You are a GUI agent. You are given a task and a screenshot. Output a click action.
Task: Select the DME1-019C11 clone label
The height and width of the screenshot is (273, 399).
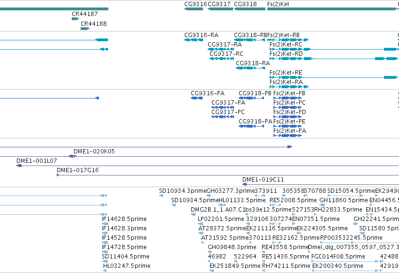pos(263,180)
